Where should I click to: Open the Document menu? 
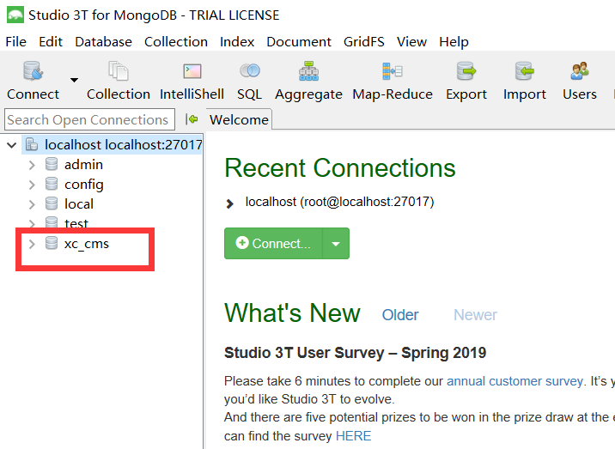(x=299, y=41)
